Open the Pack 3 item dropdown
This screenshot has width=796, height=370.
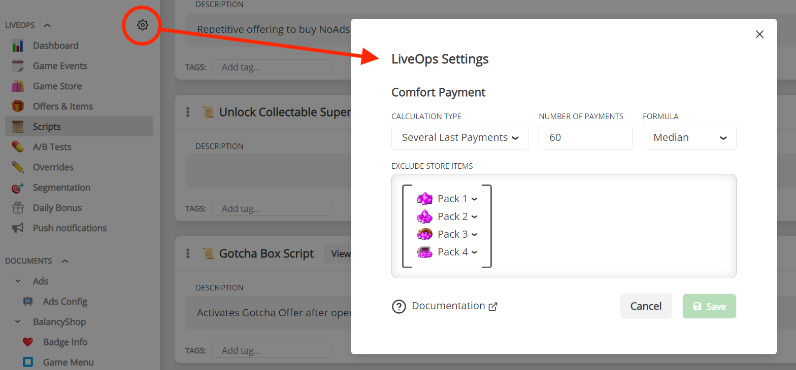tap(474, 235)
